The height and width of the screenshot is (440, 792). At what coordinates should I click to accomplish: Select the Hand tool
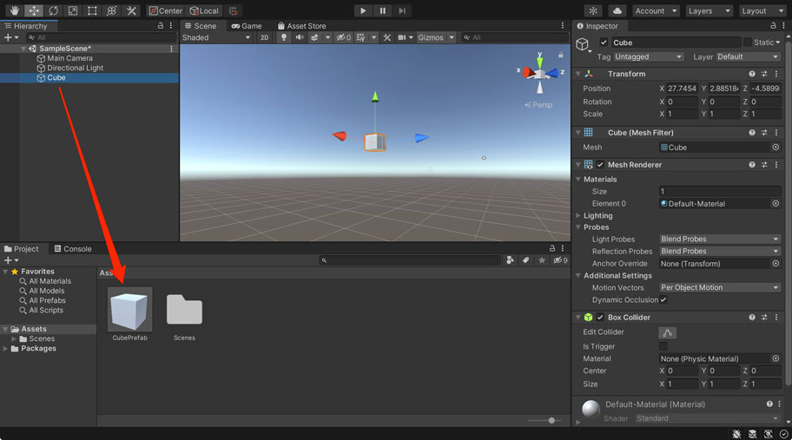15,10
